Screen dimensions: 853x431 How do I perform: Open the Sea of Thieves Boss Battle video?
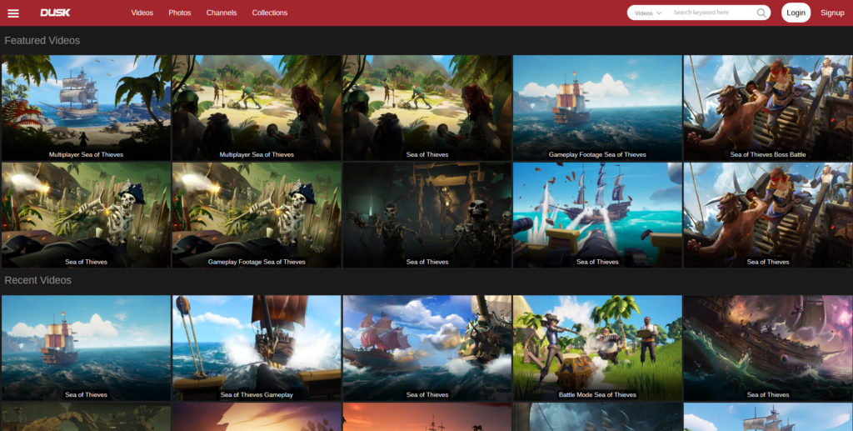[768, 108]
